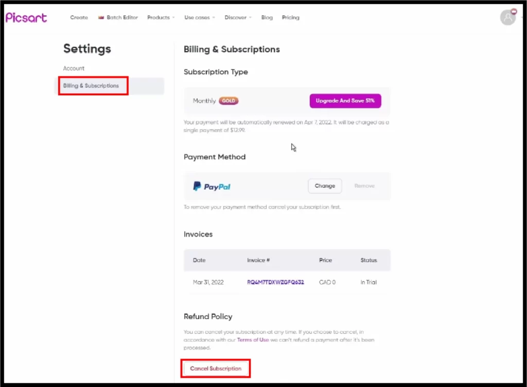527x387 pixels.
Task: Click the Invoices heading
Action: pyautogui.click(x=198, y=234)
